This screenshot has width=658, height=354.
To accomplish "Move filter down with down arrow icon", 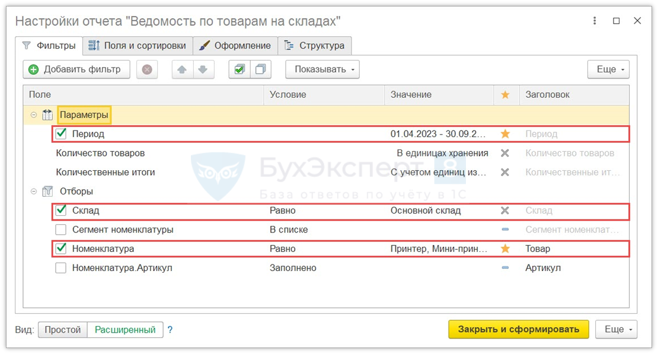I will pyautogui.click(x=203, y=69).
